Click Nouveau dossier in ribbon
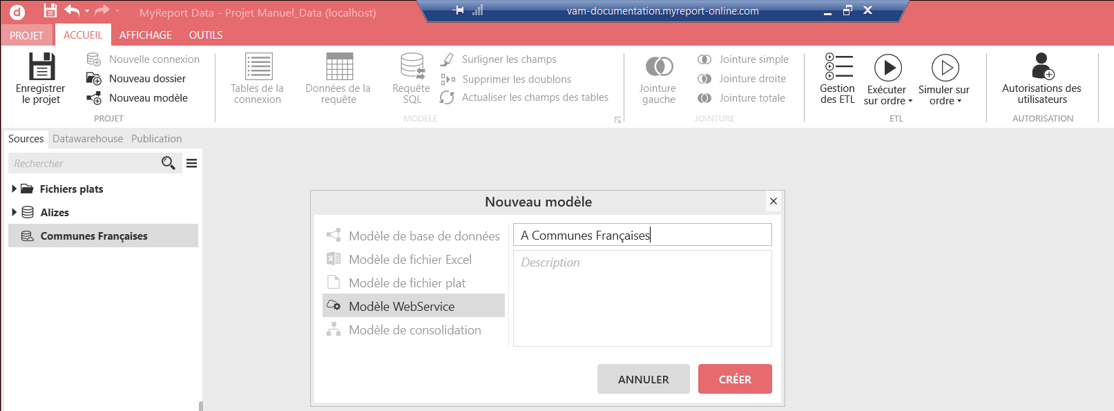1114x411 pixels. (146, 79)
